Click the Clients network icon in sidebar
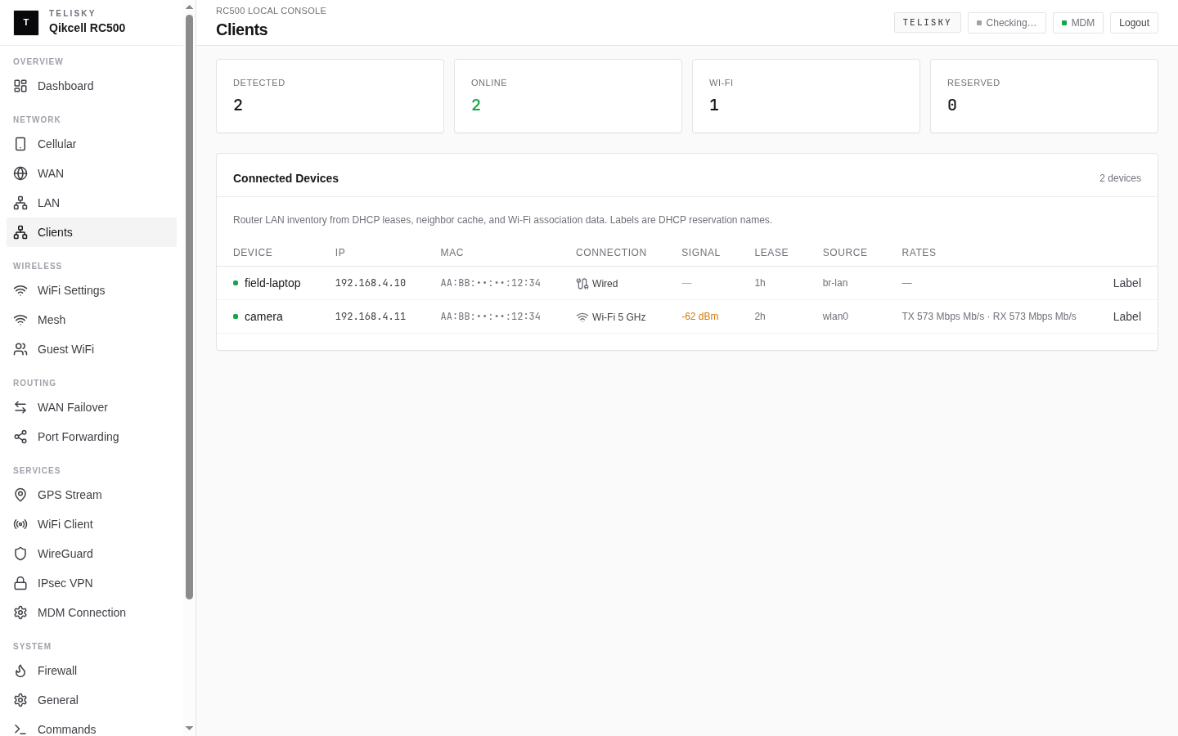This screenshot has height=736, width=1178. [x=20, y=232]
